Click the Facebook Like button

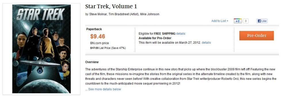[x=262, y=21]
